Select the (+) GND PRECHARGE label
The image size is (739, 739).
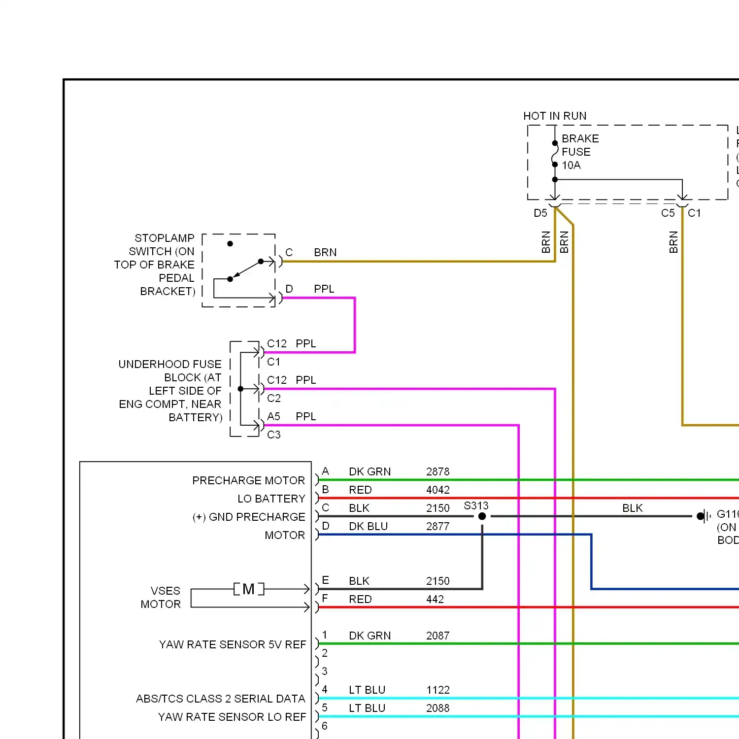coord(249,517)
